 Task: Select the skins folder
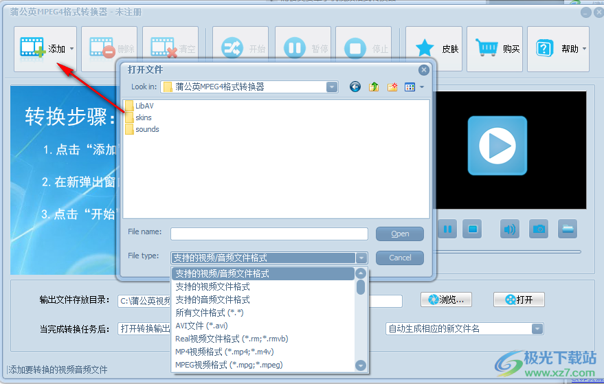(x=138, y=117)
